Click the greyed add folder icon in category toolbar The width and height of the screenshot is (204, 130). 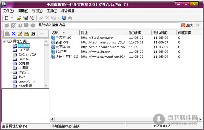click(x=7, y=34)
